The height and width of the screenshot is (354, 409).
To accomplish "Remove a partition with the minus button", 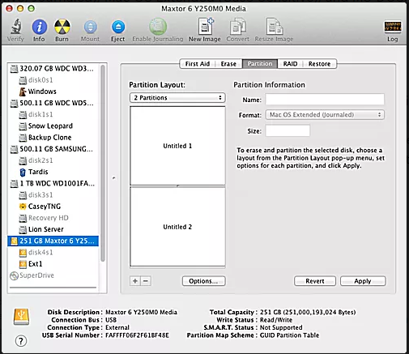I will 146,281.
